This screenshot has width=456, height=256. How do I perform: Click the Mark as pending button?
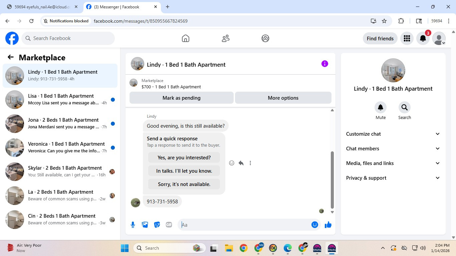(x=182, y=98)
